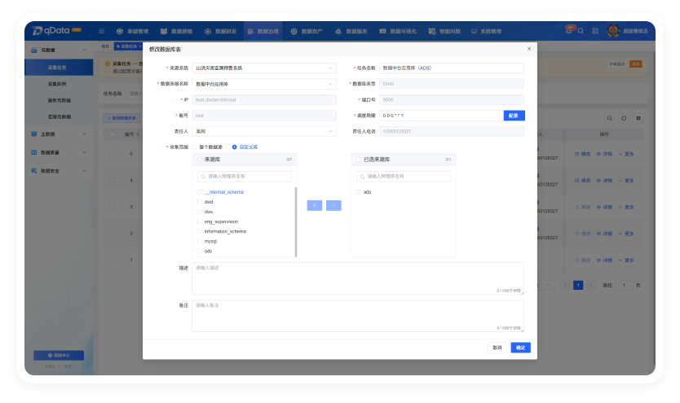Check the dwd source database checkbox
This screenshot has width=680, height=403.
click(x=200, y=202)
